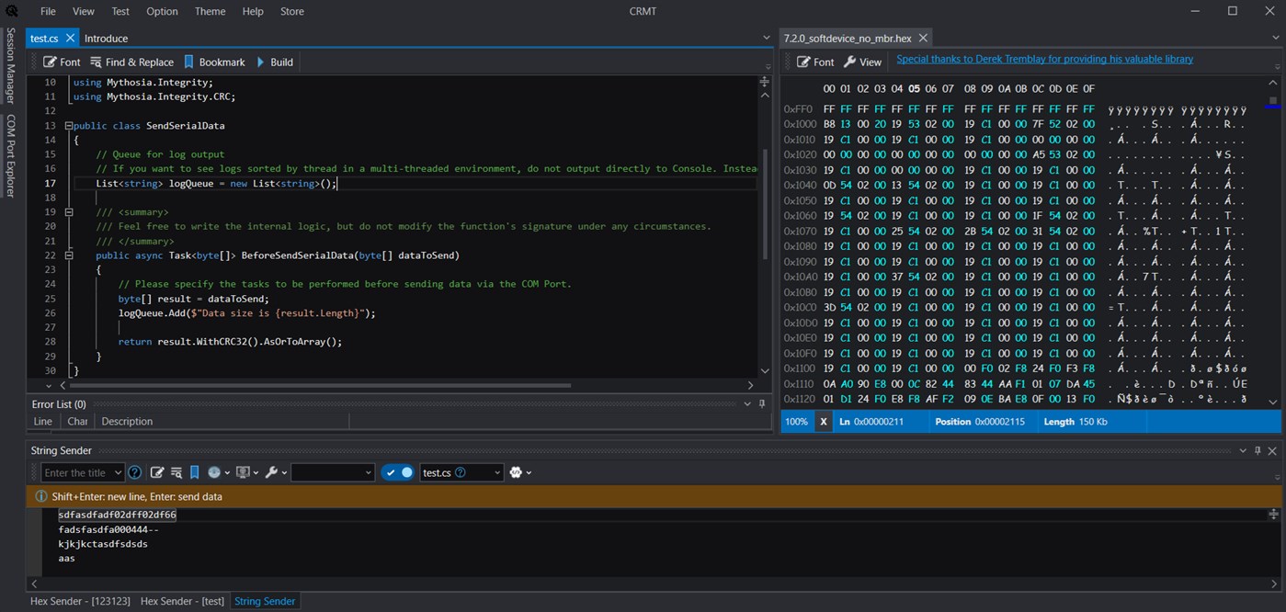Switch to the Hex Sender - [test] tab
This screenshot has height=612, width=1286.
[182, 601]
